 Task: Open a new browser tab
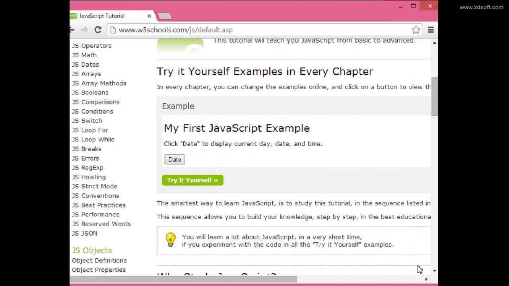tap(165, 16)
